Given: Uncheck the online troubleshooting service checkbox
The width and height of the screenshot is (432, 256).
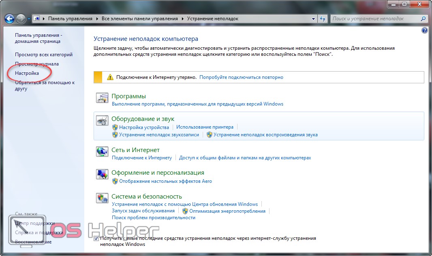Looking at the screenshot, I should (96, 239).
